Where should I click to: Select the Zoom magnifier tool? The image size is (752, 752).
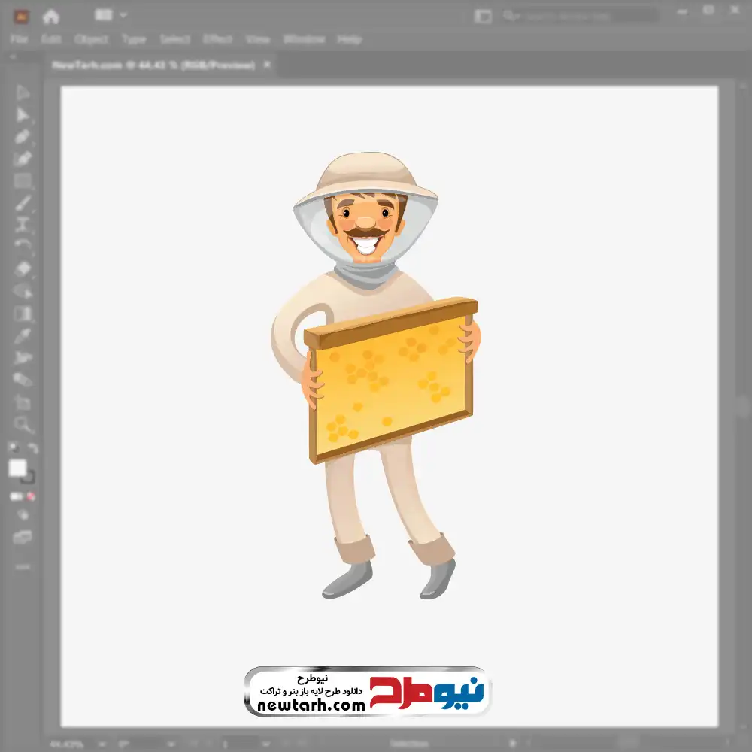[23, 425]
